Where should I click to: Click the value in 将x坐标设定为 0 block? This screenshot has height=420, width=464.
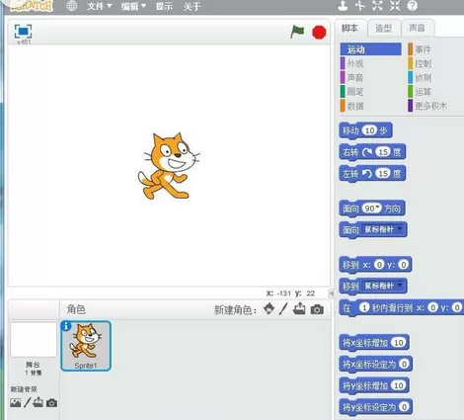point(404,364)
